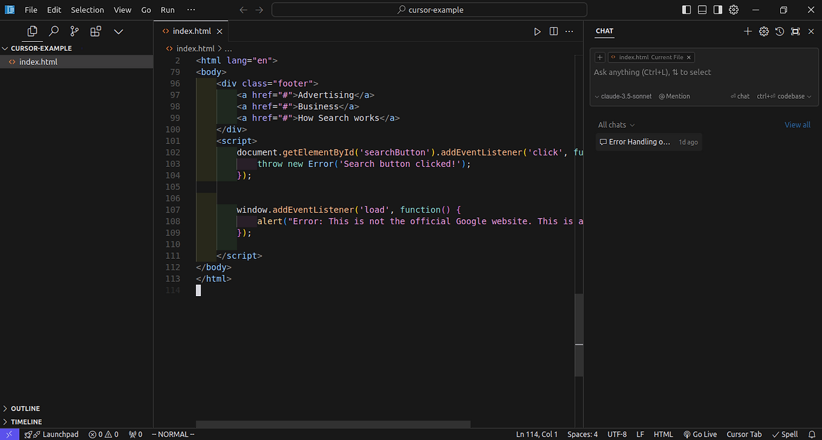Open the Search view in sidebar

(x=54, y=31)
